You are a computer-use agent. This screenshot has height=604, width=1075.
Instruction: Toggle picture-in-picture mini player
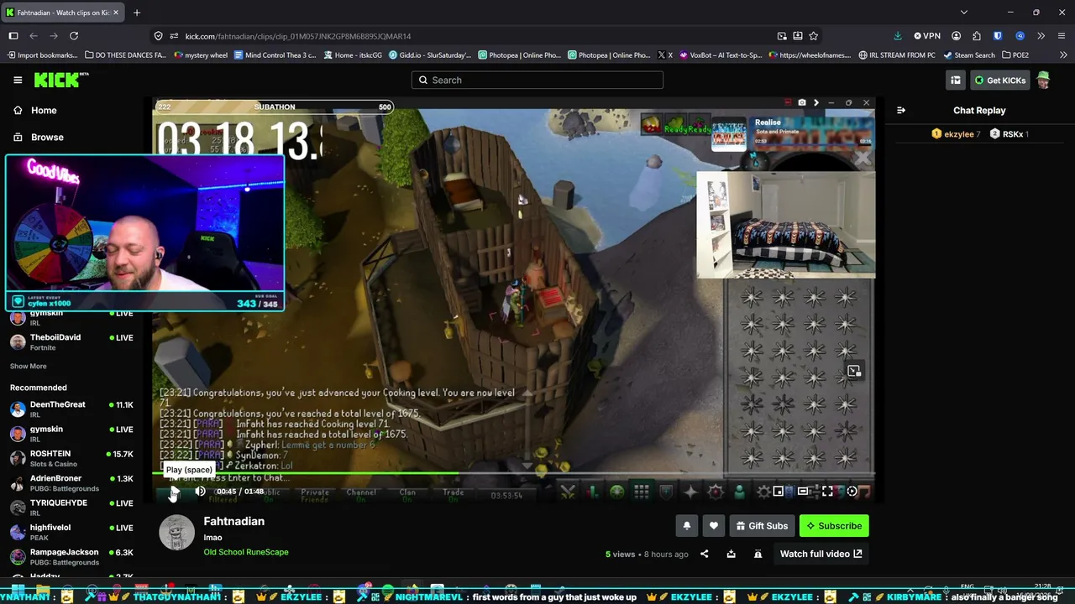tap(779, 492)
